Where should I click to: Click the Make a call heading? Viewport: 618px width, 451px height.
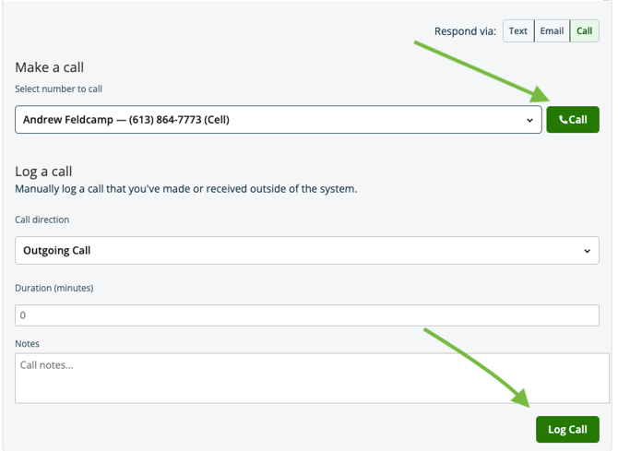pyautogui.click(x=49, y=67)
